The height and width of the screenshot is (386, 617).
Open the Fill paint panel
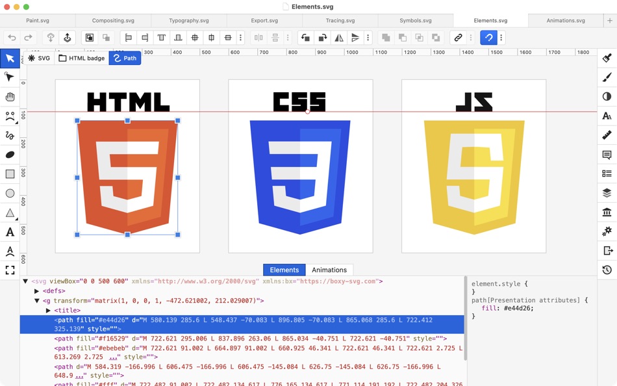coord(607,58)
